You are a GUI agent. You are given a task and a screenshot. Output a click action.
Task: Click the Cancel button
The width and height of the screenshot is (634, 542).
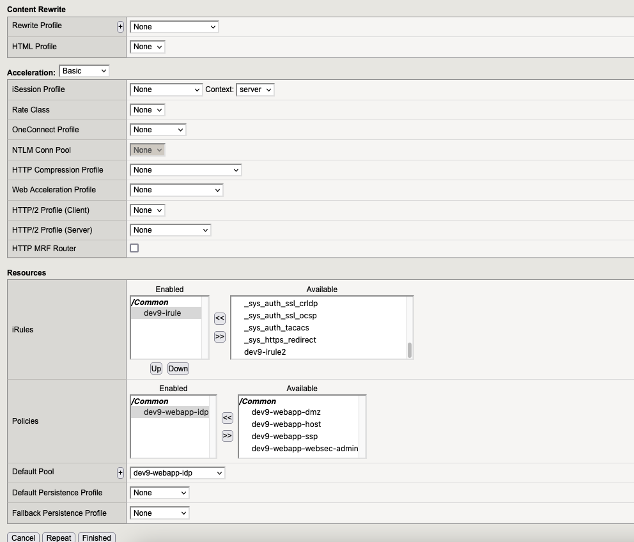pyautogui.click(x=24, y=538)
